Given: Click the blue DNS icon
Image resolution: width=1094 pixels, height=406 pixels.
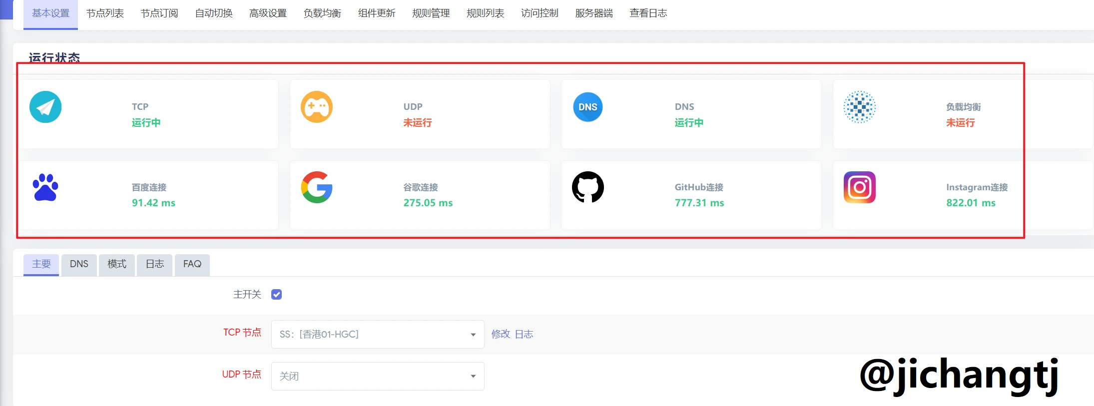Looking at the screenshot, I should (x=588, y=107).
